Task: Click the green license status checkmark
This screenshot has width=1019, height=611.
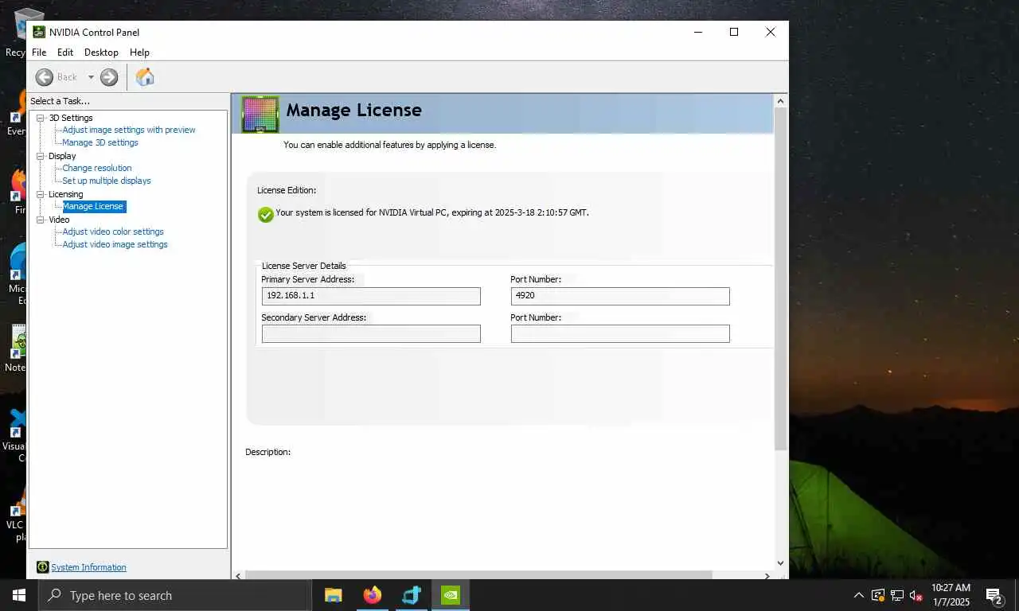Action: pos(266,214)
